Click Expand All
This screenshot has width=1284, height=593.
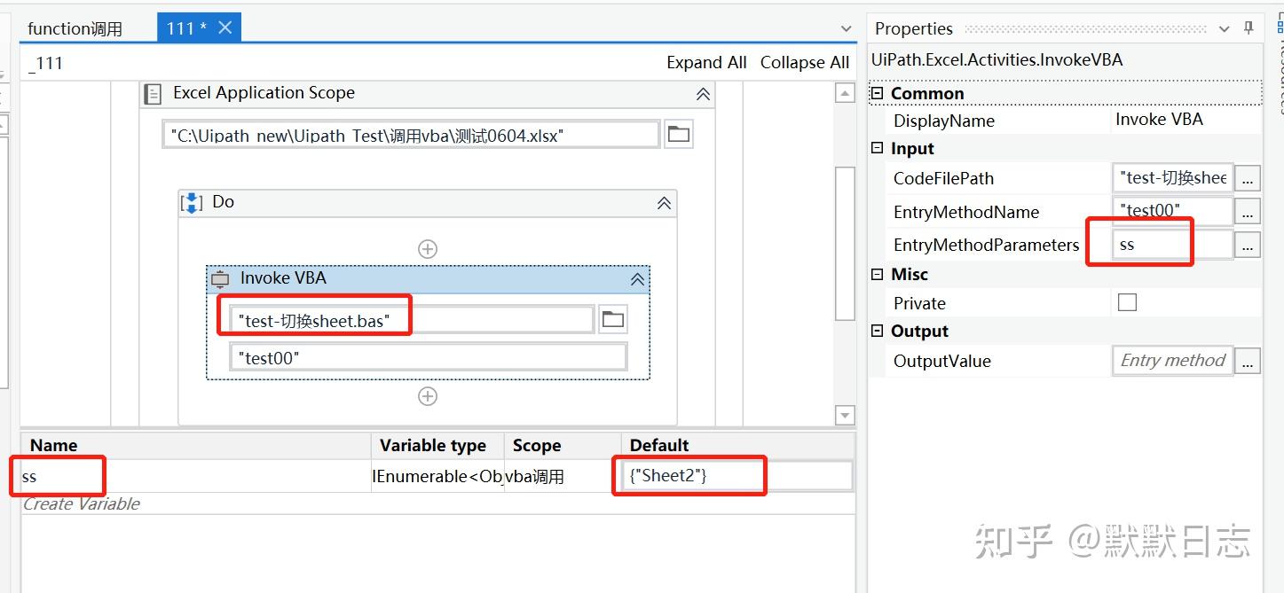pyautogui.click(x=706, y=62)
